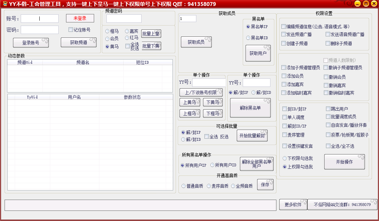Click the 用户名 column header
The height and width of the screenshot is (221, 379).
click(x=74, y=97)
